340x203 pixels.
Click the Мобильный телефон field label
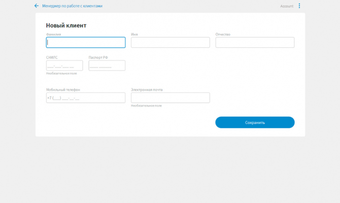[x=63, y=89]
